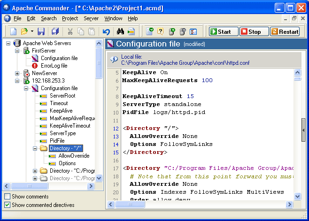Click the Save floppy disk icon
This screenshot has height=221, width=309.
pyautogui.click(x=41, y=31)
